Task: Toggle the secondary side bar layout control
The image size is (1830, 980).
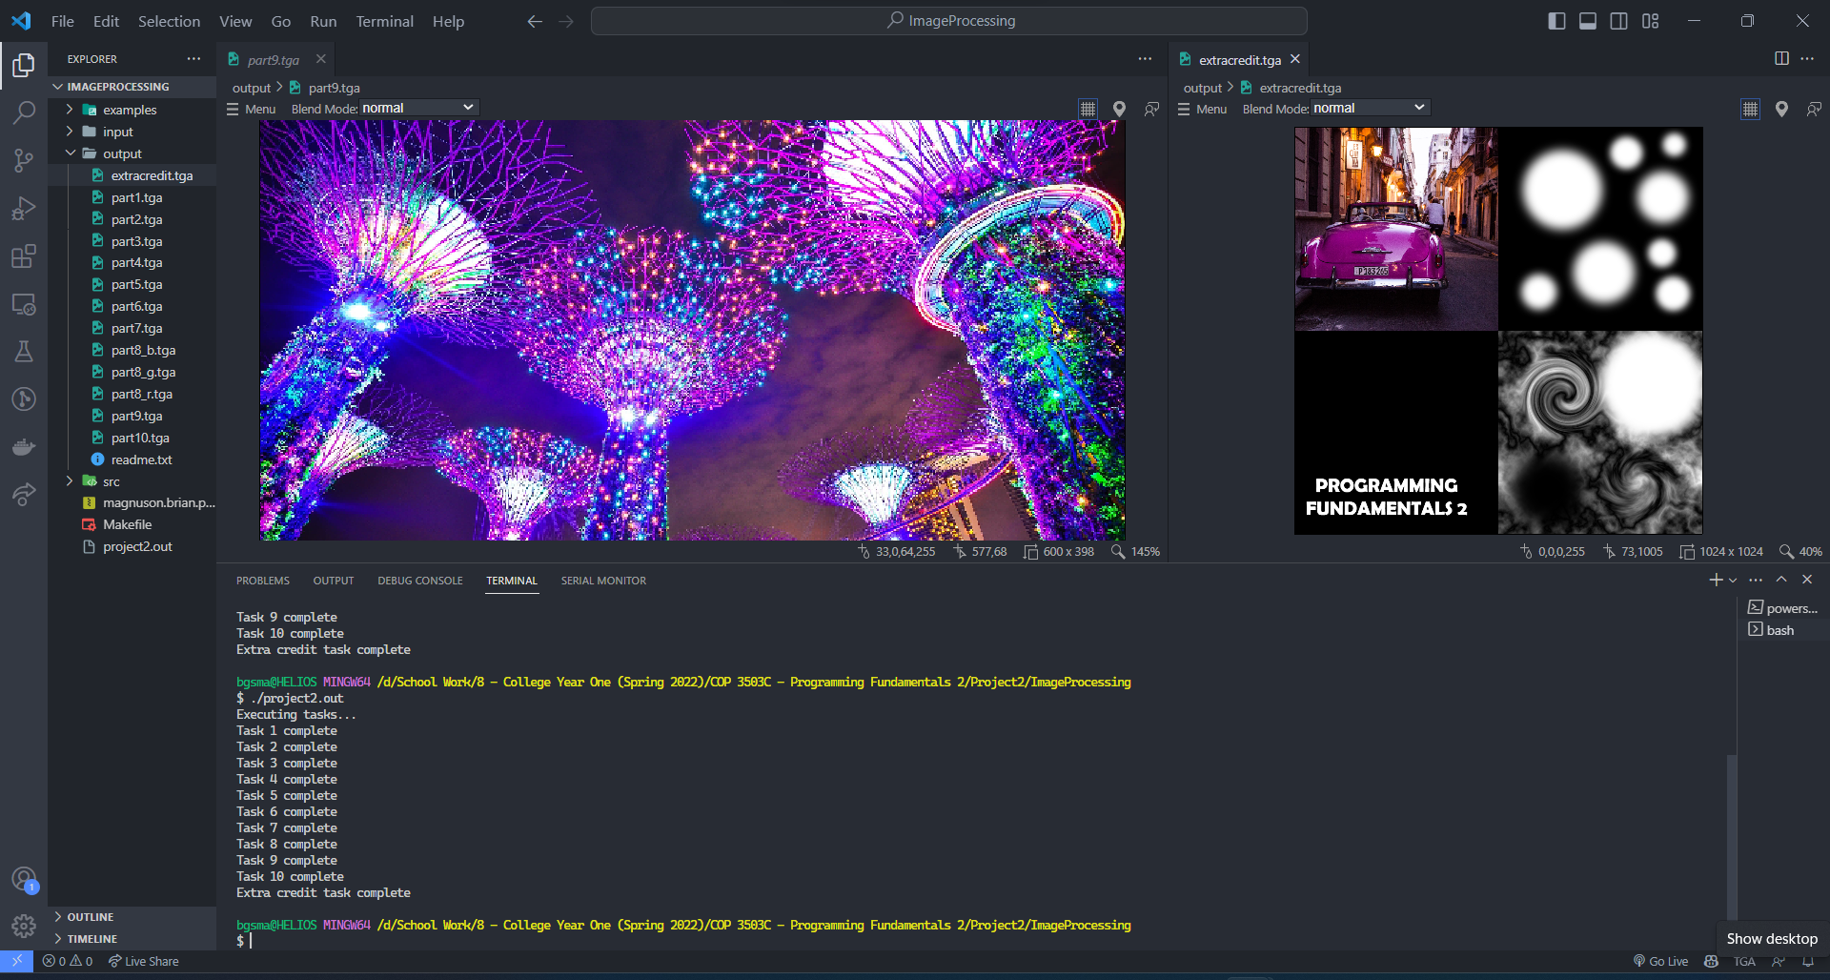Action: click(x=1618, y=20)
